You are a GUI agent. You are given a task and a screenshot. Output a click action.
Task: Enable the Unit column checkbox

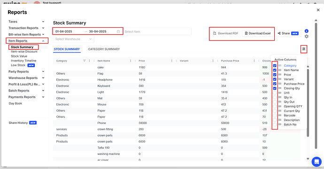(x=275, y=93)
